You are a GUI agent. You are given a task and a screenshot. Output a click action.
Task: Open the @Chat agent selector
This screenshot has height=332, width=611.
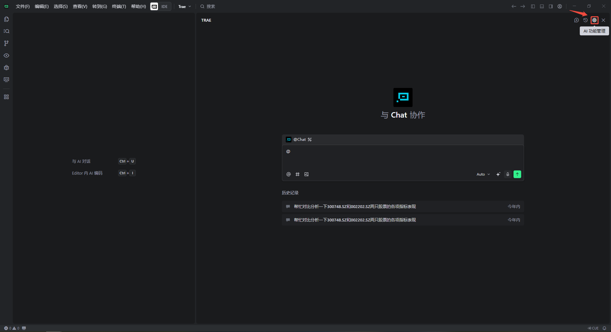(299, 140)
